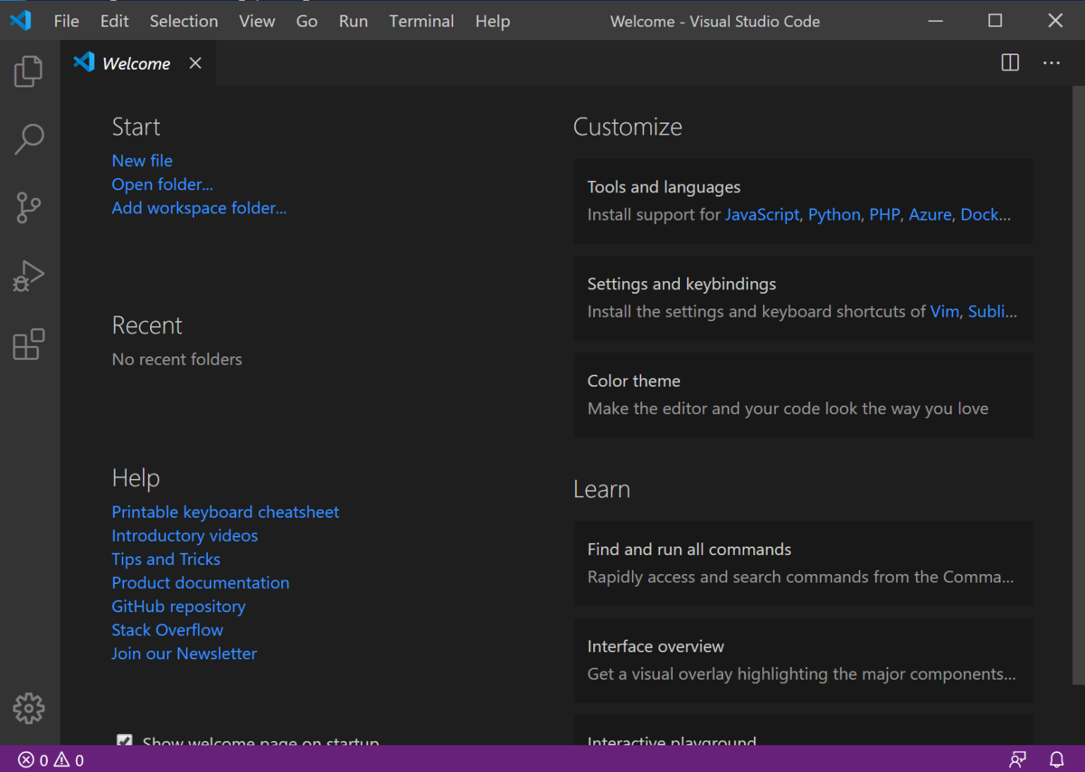The width and height of the screenshot is (1085, 772).
Task: Install Azure support link
Action: [930, 215]
